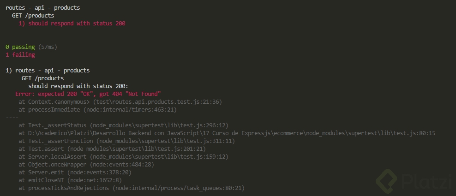Click the "(57ms)" test duration text
456x196 pixels.
48,47
